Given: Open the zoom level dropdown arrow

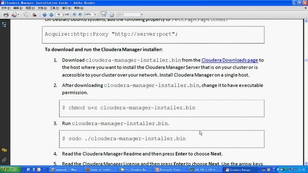Looking at the screenshot, I should [95, 14].
